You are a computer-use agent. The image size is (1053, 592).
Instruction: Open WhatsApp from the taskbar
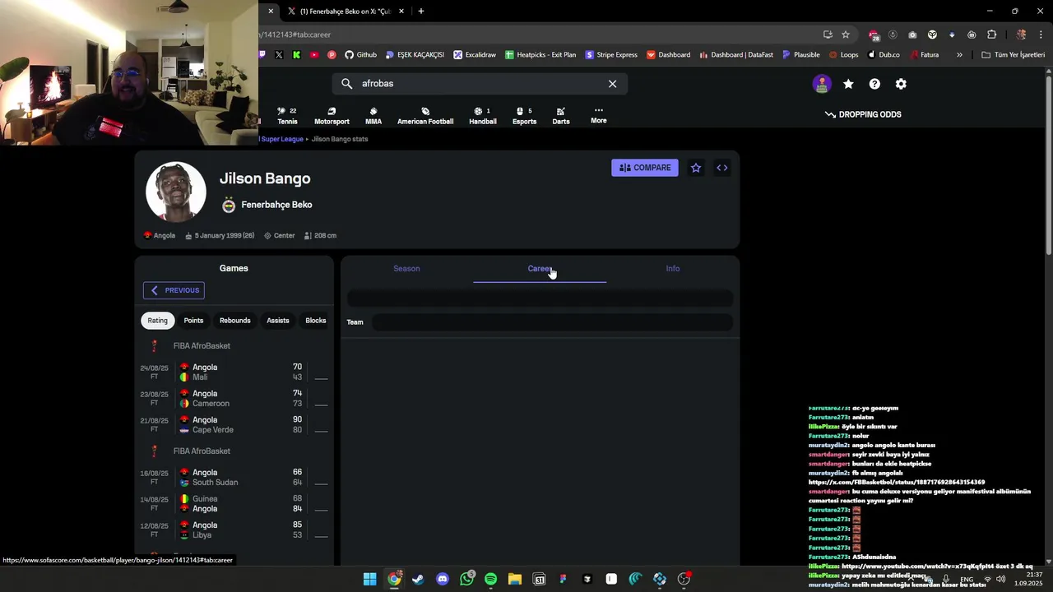tap(466, 580)
